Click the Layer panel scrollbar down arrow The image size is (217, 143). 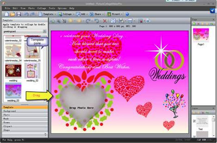(x=214, y=136)
